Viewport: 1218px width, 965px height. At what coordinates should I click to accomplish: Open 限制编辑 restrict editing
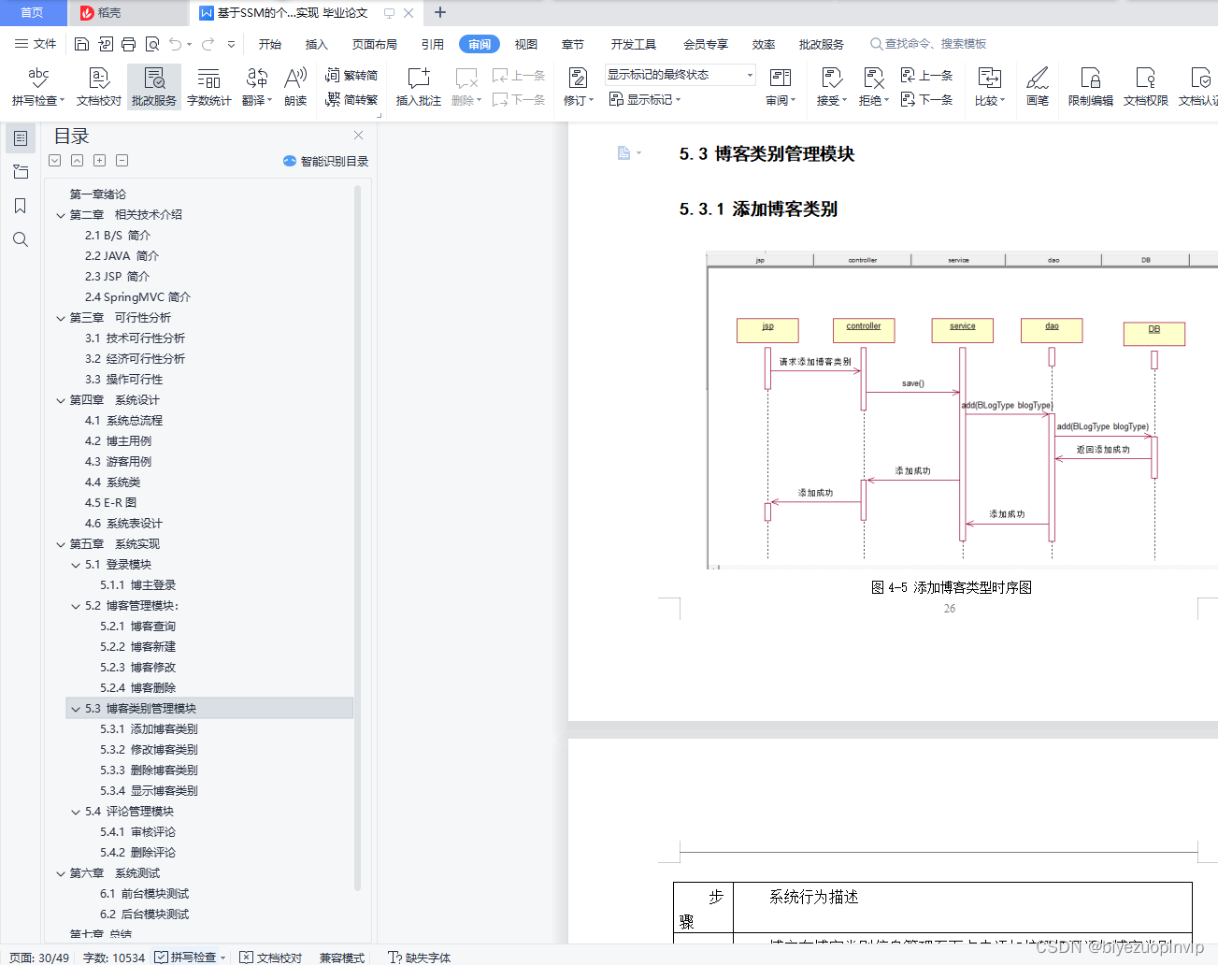pyautogui.click(x=1091, y=86)
